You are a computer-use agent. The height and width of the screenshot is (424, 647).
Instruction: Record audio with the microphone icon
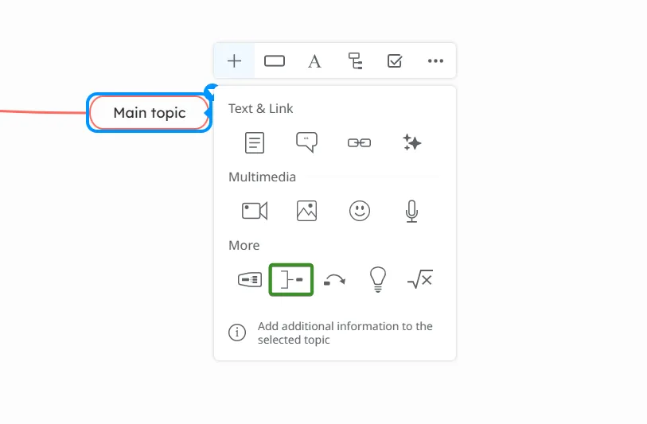(411, 211)
